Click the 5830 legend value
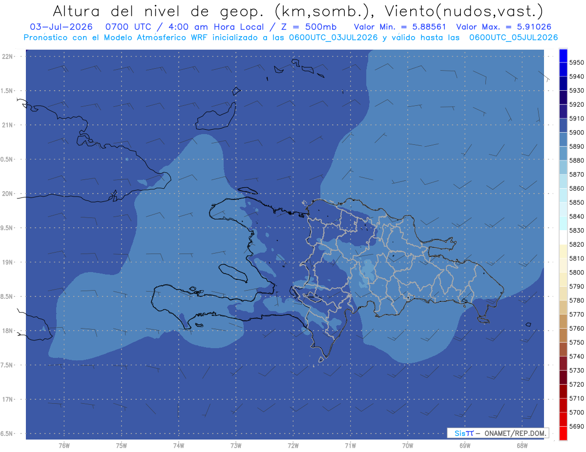 [x=576, y=231]
